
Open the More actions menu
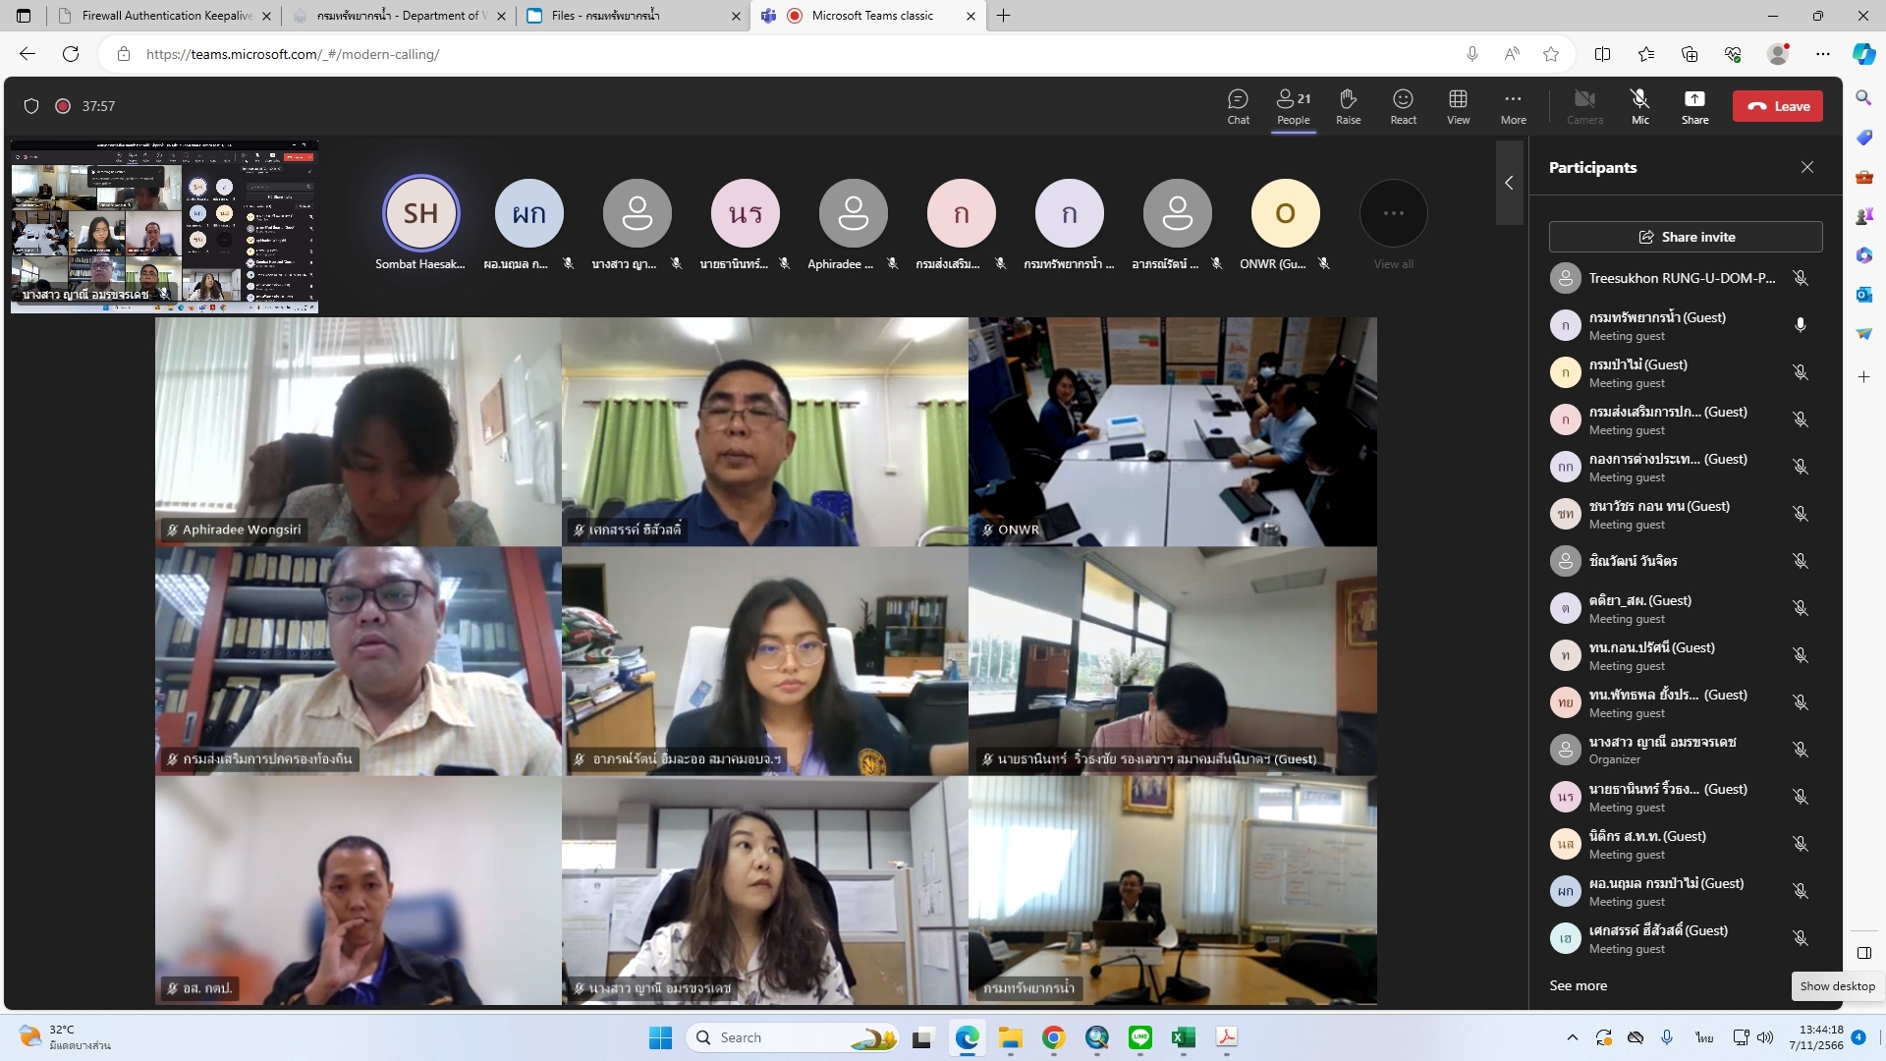pyautogui.click(x=1513, y=106)
